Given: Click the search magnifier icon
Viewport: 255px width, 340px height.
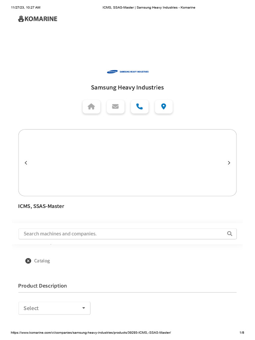Looking at the screenshot, I should pyautogui.click(x=229, y=234).
